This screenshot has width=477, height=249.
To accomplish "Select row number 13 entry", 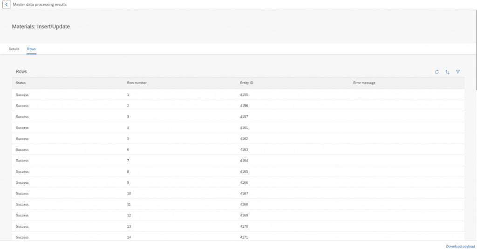I will point(238,226).
